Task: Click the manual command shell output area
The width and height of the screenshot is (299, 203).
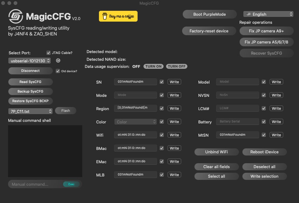Action: pos(45,151)
